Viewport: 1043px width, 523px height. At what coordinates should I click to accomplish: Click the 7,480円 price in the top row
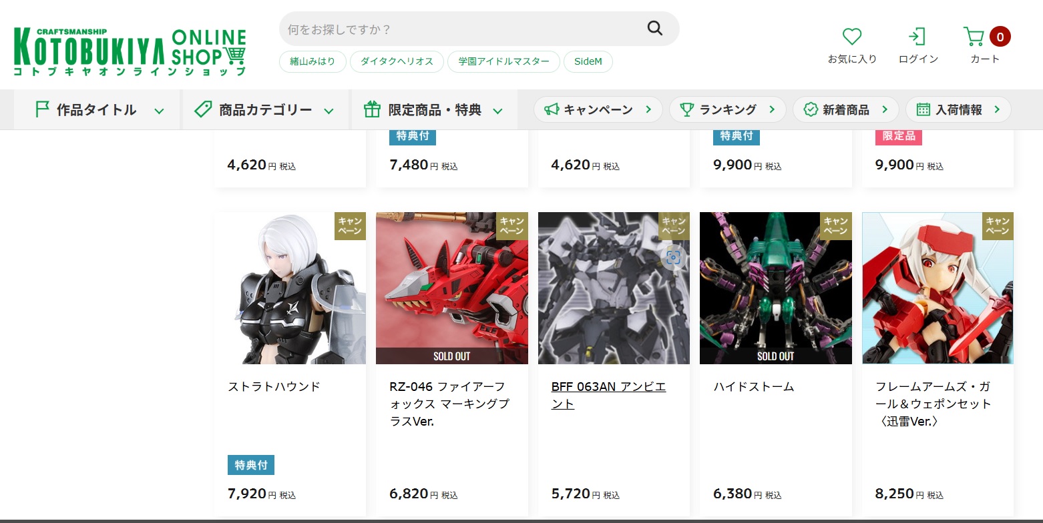coord(423,165)
